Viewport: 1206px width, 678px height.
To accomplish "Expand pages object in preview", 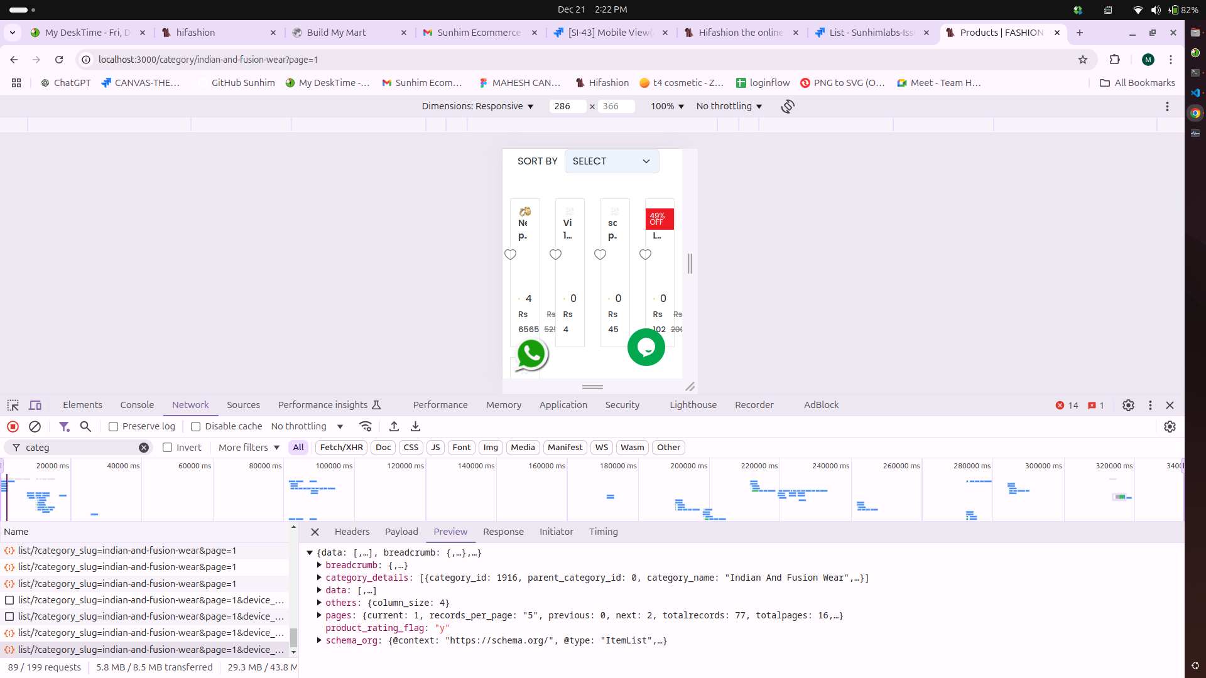I will 320,615.
